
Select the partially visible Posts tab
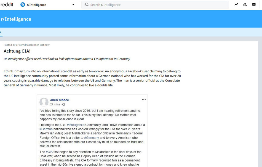(x=1, y=32)
